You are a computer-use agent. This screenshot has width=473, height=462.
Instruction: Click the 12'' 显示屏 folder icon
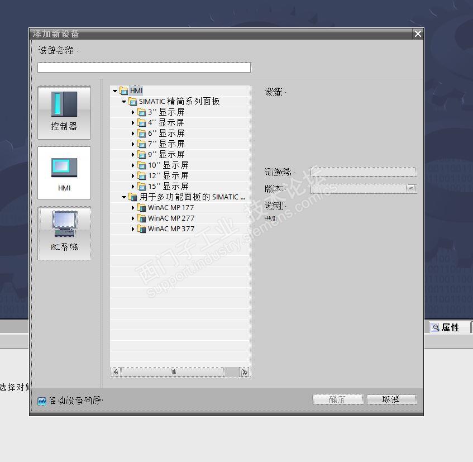click(141, 175)
